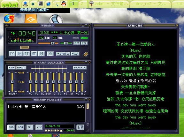Open the orange arrow desktop icon

point(31,19)
